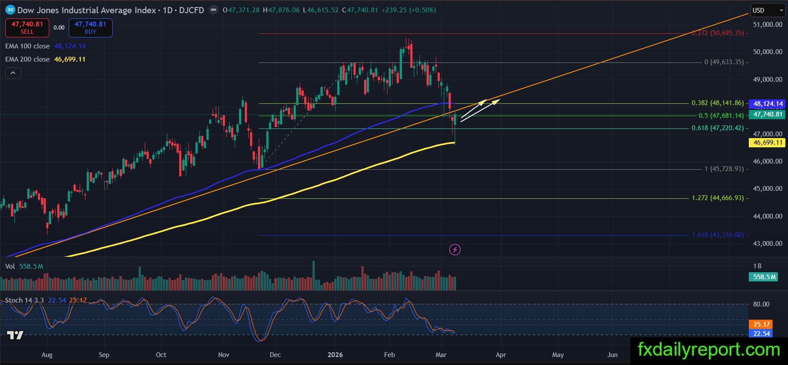The image size is (788, 365).
Task: Click the close value C47,740.81
Action: [360, 10]
